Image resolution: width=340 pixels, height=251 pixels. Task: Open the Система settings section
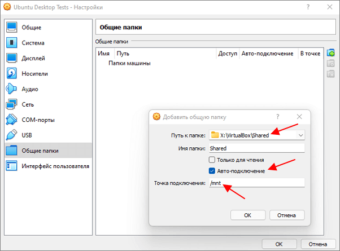tap(48, 43)
